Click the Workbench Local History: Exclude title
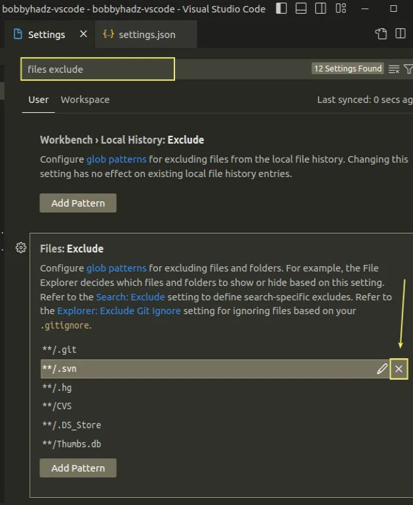413x505 pixels. (122, 140)
